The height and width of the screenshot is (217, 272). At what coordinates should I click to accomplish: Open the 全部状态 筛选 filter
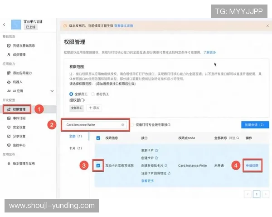(232, 138)
